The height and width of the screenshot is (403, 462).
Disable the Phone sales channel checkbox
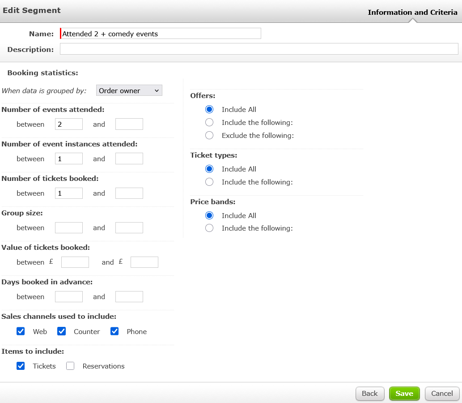click(114, 331)
